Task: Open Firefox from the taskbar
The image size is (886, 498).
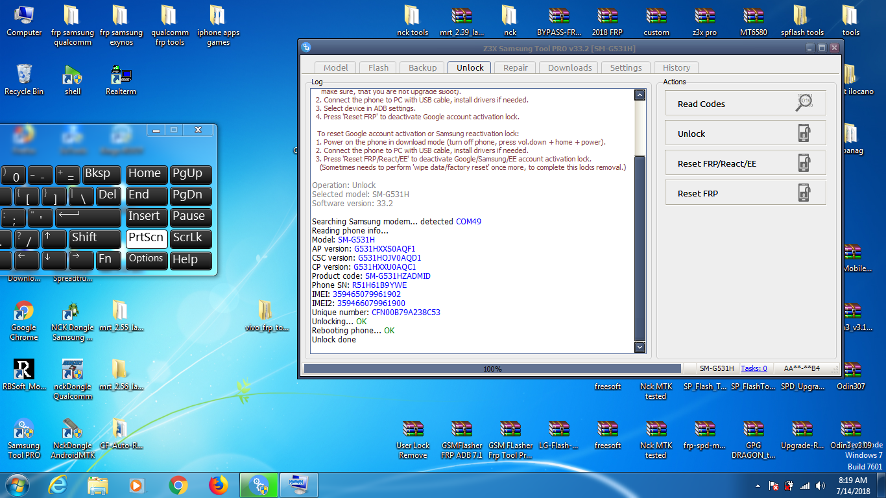Action: pos(219,484)
